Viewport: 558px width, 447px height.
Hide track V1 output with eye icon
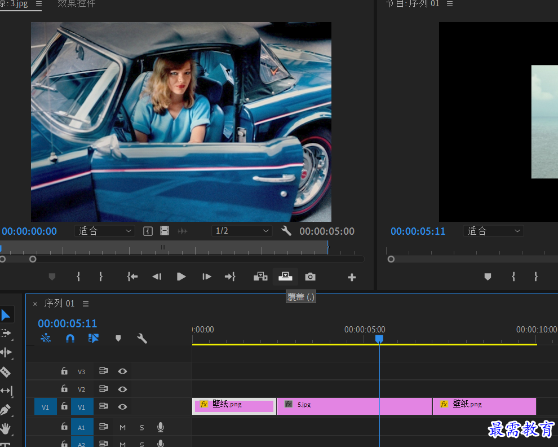click(122, 407)
